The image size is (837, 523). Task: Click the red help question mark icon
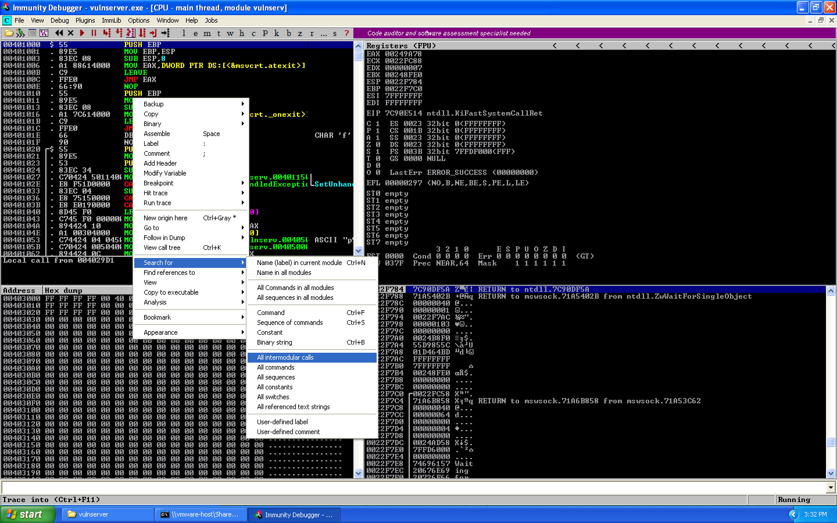point(346,33)
